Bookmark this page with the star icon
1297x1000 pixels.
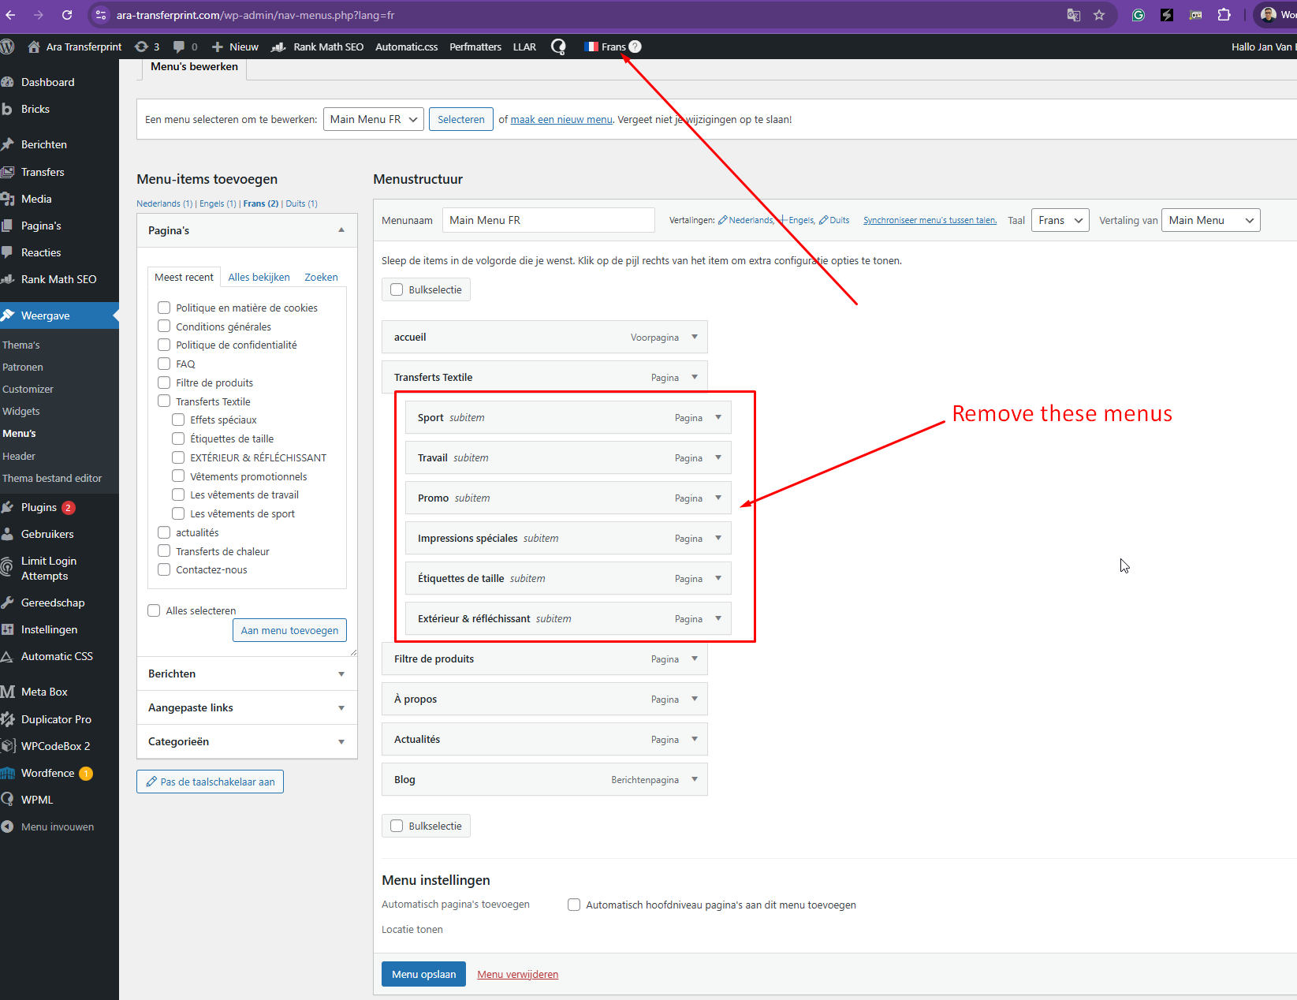tap(1099, 15)
